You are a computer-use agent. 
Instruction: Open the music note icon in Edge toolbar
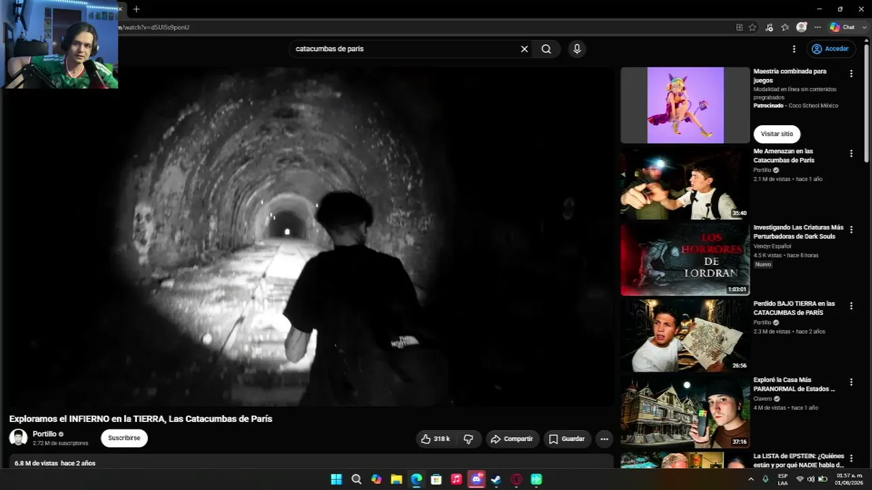tap(769, 27)
